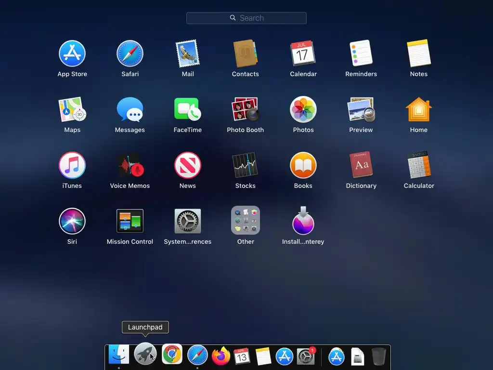This screenshot has height=370, width=493.
Task: Launch the Reminders app
Action: [x=361, y=53]
